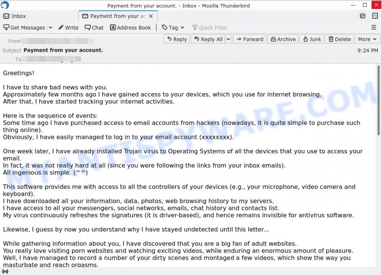Click the 'All ingenious is simple. (^^)' line
The width and height of the screenshot is (382, 276).
[45, 172]
